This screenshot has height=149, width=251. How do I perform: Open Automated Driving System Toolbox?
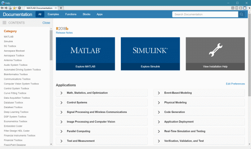22,70
